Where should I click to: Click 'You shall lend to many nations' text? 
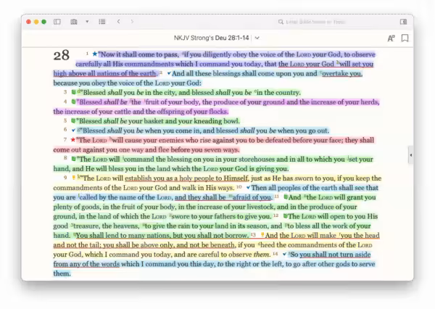(123, 236)
